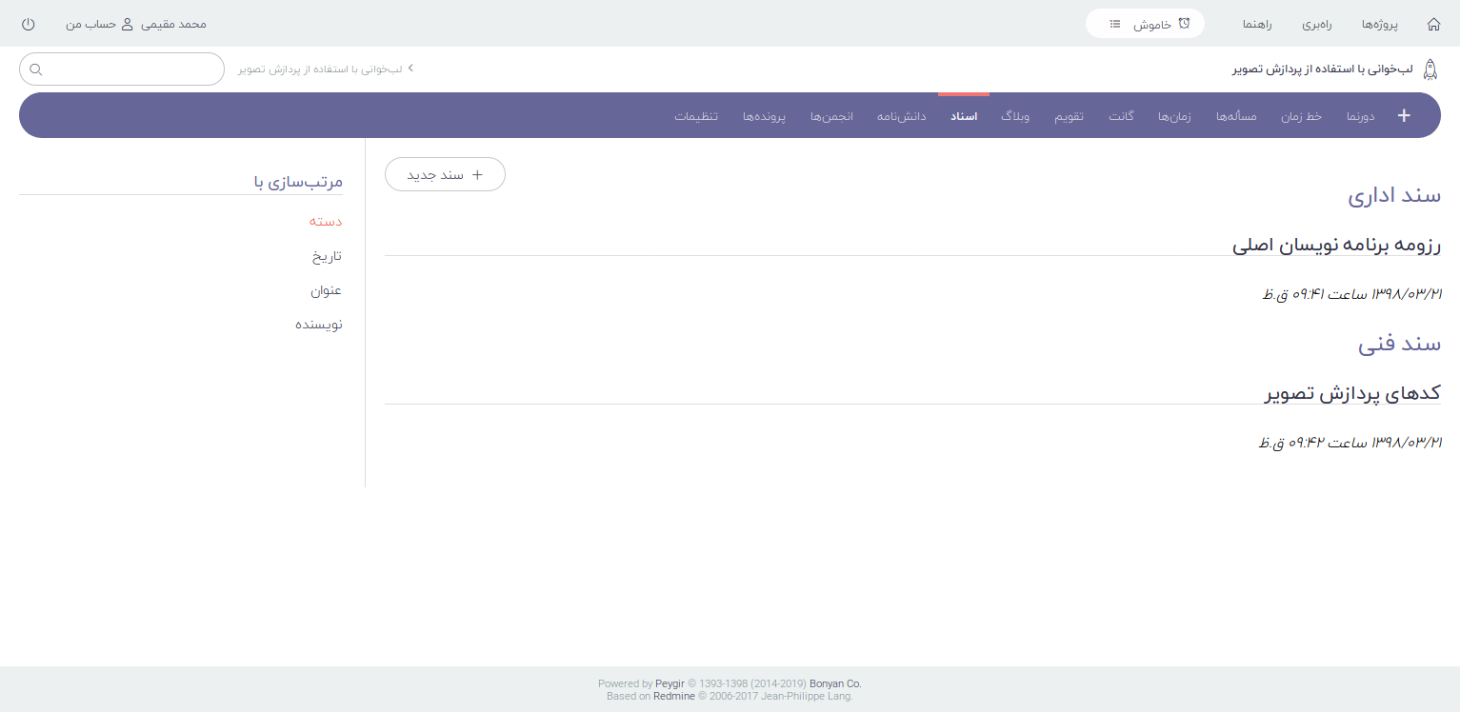
Task: Open document کدهای پردازش تصویر
Action: tap(1353, 393)
